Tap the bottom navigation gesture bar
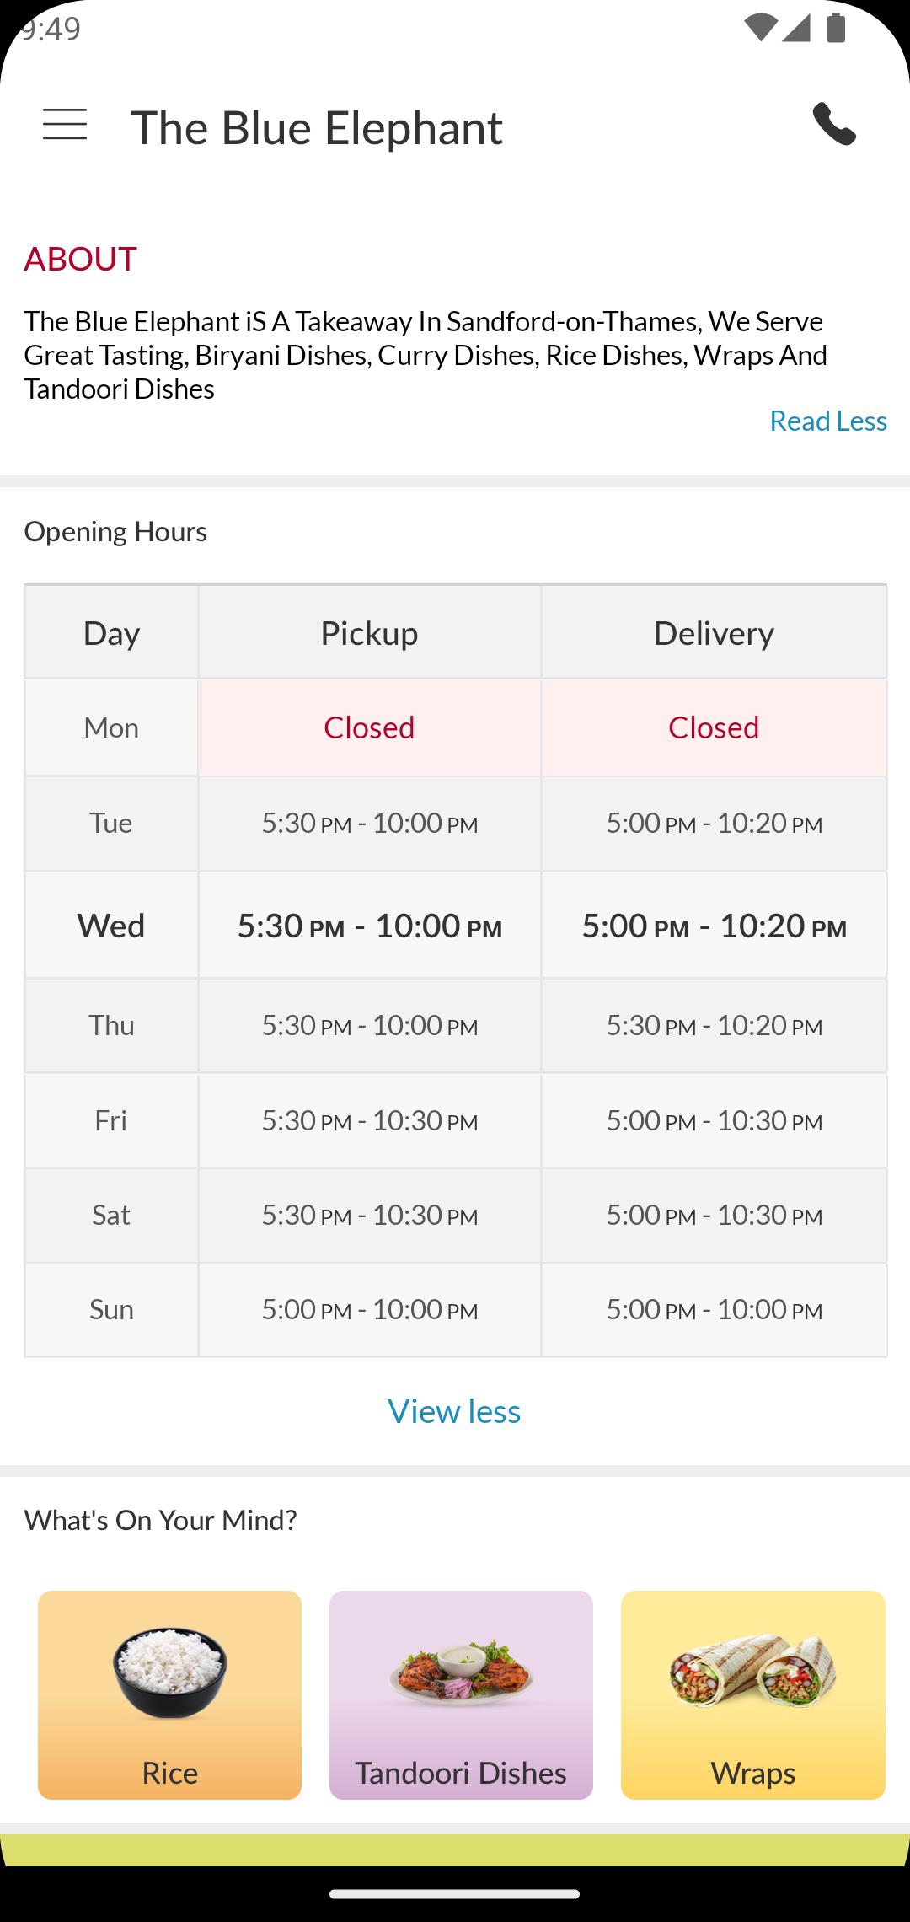910x1922 pixels. click(455, 1894)
